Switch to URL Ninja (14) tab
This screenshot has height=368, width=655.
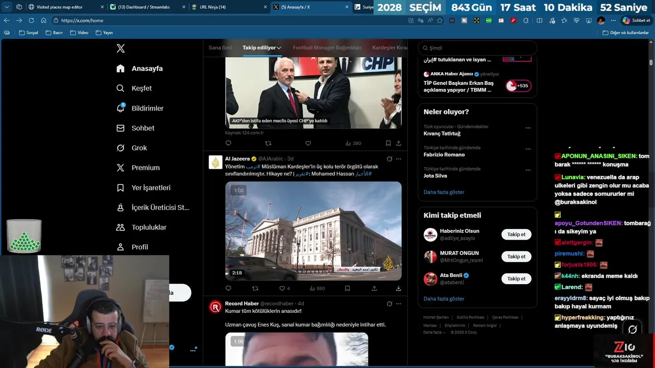[228, 7]
